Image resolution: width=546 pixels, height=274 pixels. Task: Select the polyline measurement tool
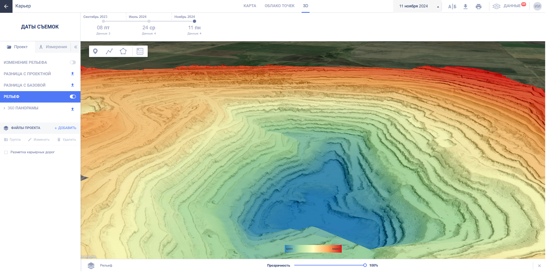coord(109,51)
